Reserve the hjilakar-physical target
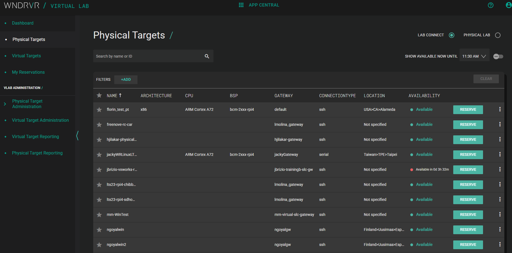512x253 pixels. coord(468,140)
